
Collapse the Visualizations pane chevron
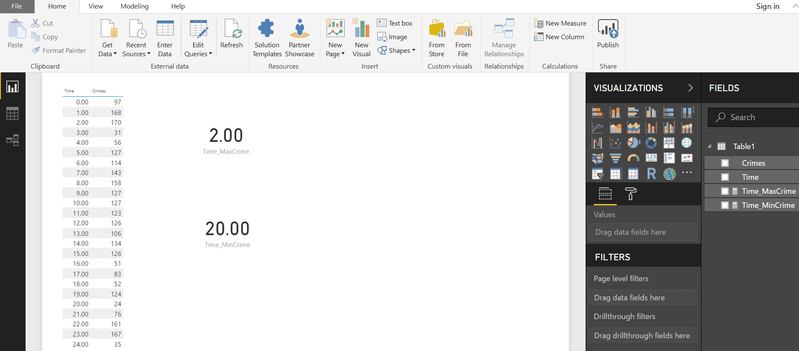coord(690,88)
